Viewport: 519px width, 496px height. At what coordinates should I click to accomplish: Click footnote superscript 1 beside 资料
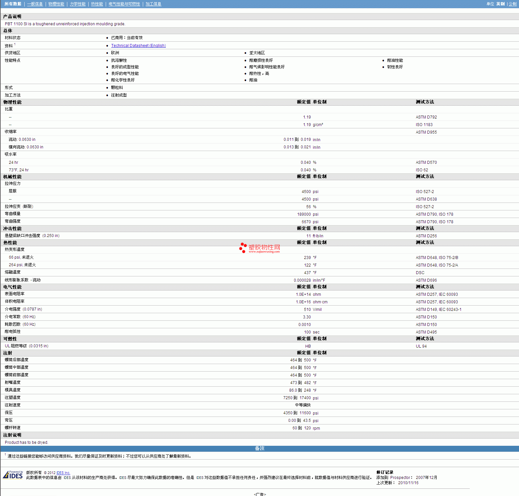point(15,44)
